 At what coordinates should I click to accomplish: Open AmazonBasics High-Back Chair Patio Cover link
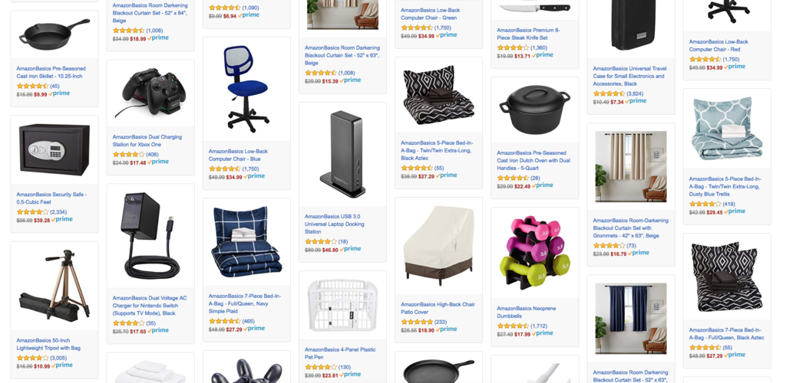[438, 308]
